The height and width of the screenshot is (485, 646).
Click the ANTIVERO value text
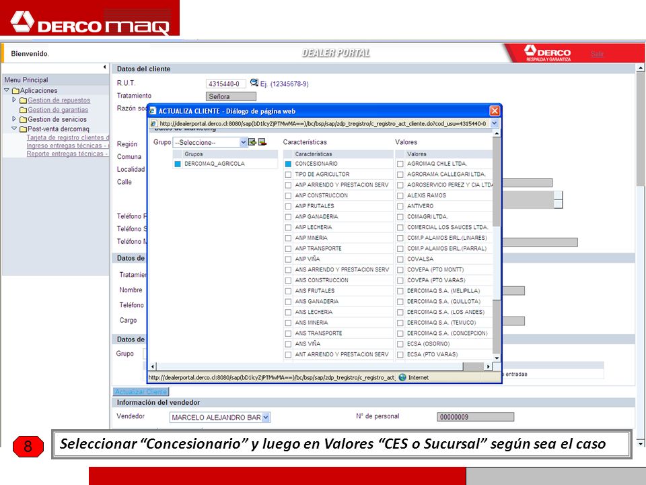point(420,206)
